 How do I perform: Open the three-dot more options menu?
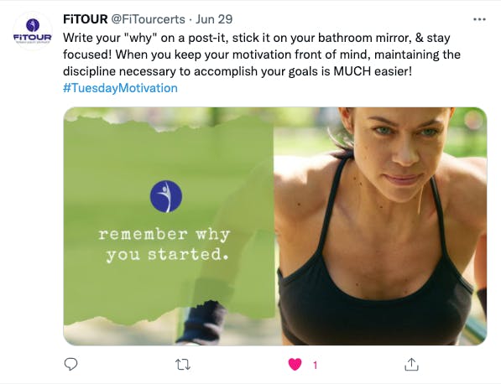coord(479,19)
